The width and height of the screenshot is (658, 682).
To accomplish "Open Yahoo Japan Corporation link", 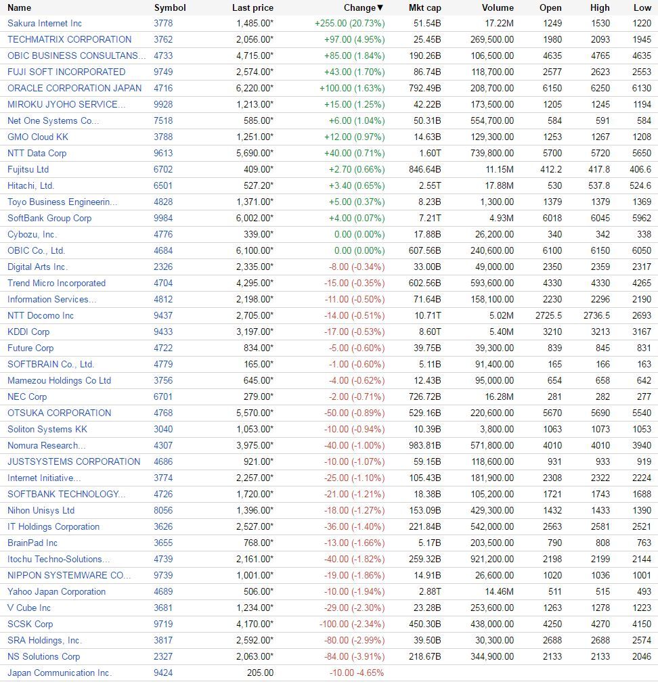I will click(57, 591).
